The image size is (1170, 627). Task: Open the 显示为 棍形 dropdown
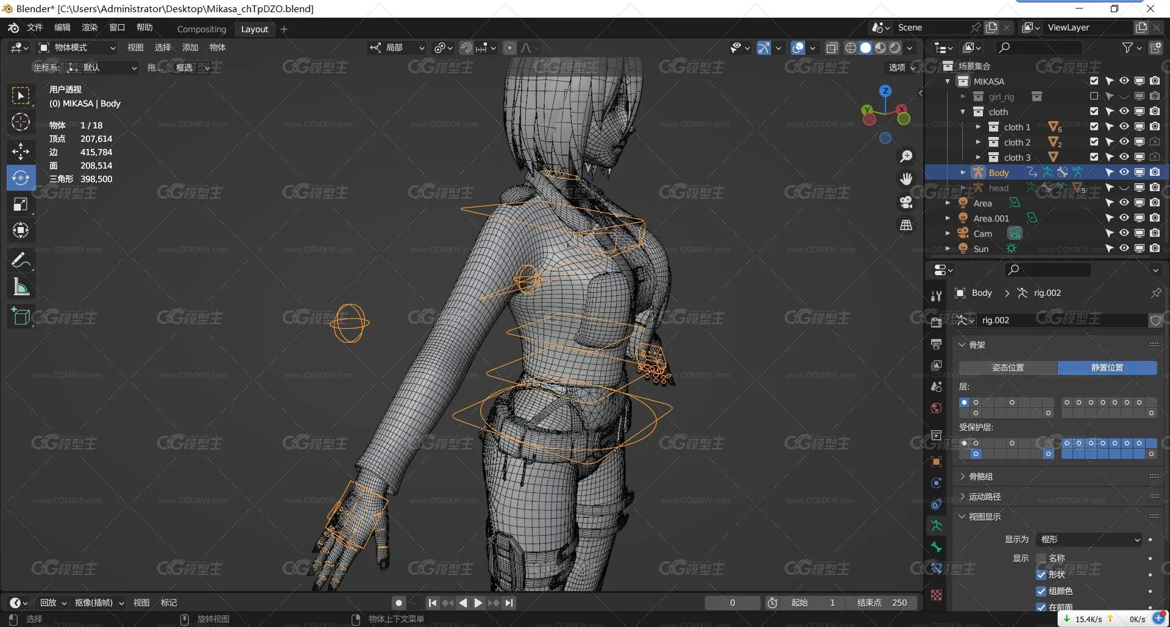click(x=1090, y=539)
